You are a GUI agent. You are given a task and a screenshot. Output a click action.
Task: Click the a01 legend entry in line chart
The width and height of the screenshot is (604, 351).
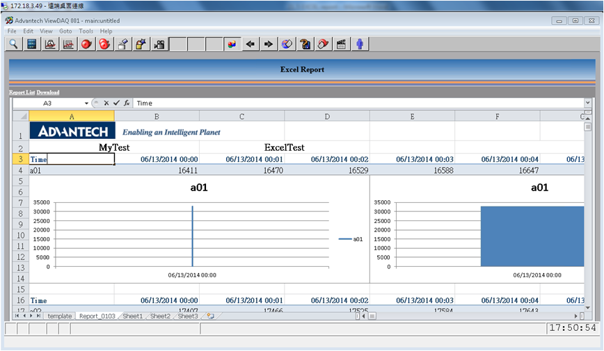[x=351, y=239]
